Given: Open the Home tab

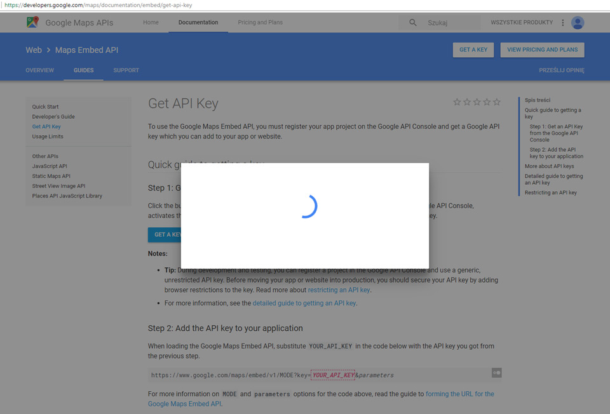Looking at the screenshot, I should 151,23.
